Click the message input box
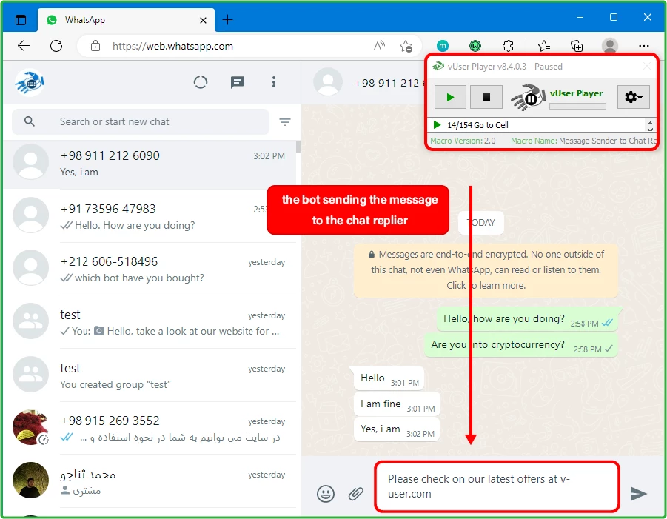Screen dimensions: 667x519 click(x=497, y=486)
